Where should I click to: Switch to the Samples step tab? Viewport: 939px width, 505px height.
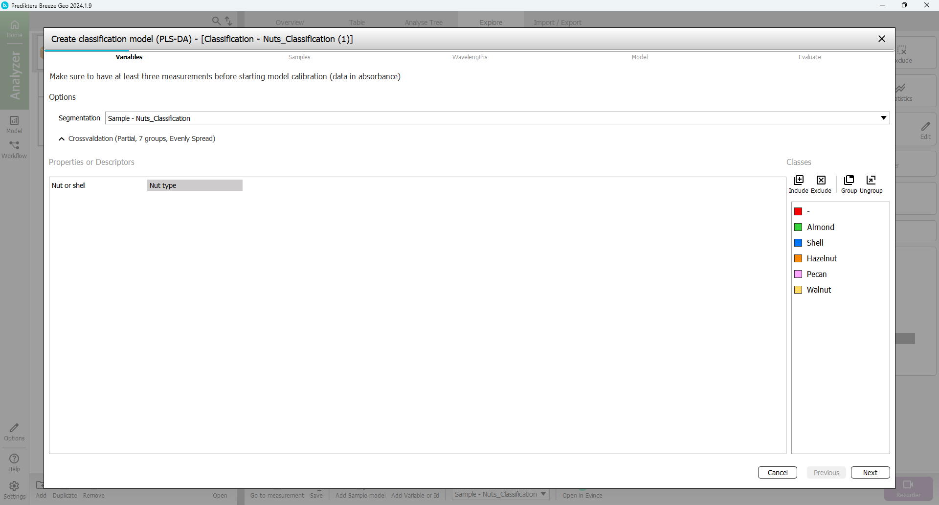pyautogui.click(x=299, y=57)
